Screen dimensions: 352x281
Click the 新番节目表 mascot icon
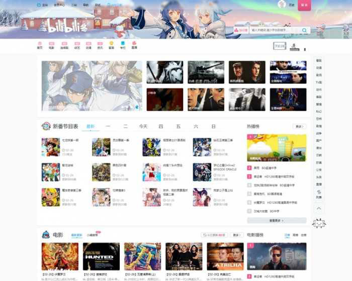[46, 126]
